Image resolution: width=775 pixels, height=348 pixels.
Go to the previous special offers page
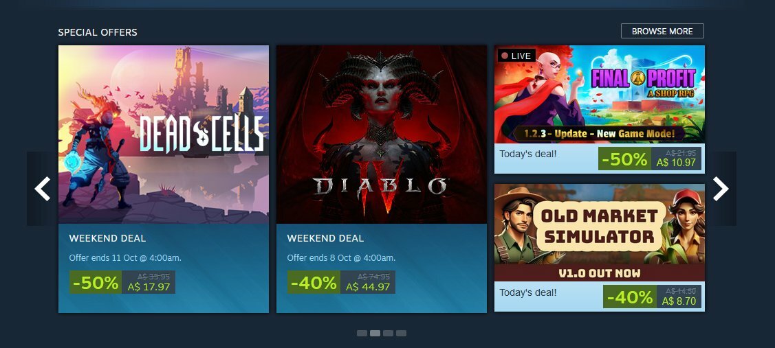click(x=43, y=189)
